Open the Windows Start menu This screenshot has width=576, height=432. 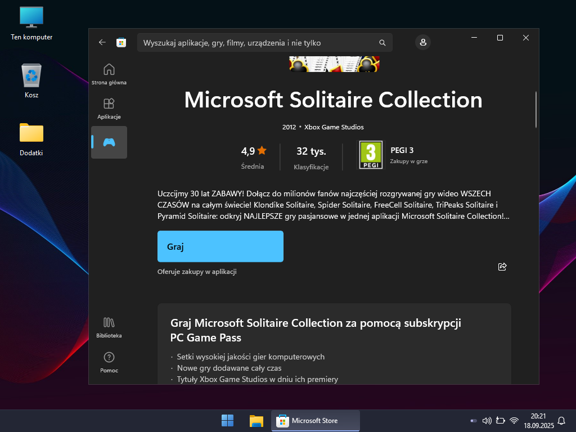pyautogui.click(x=228, y=421)
